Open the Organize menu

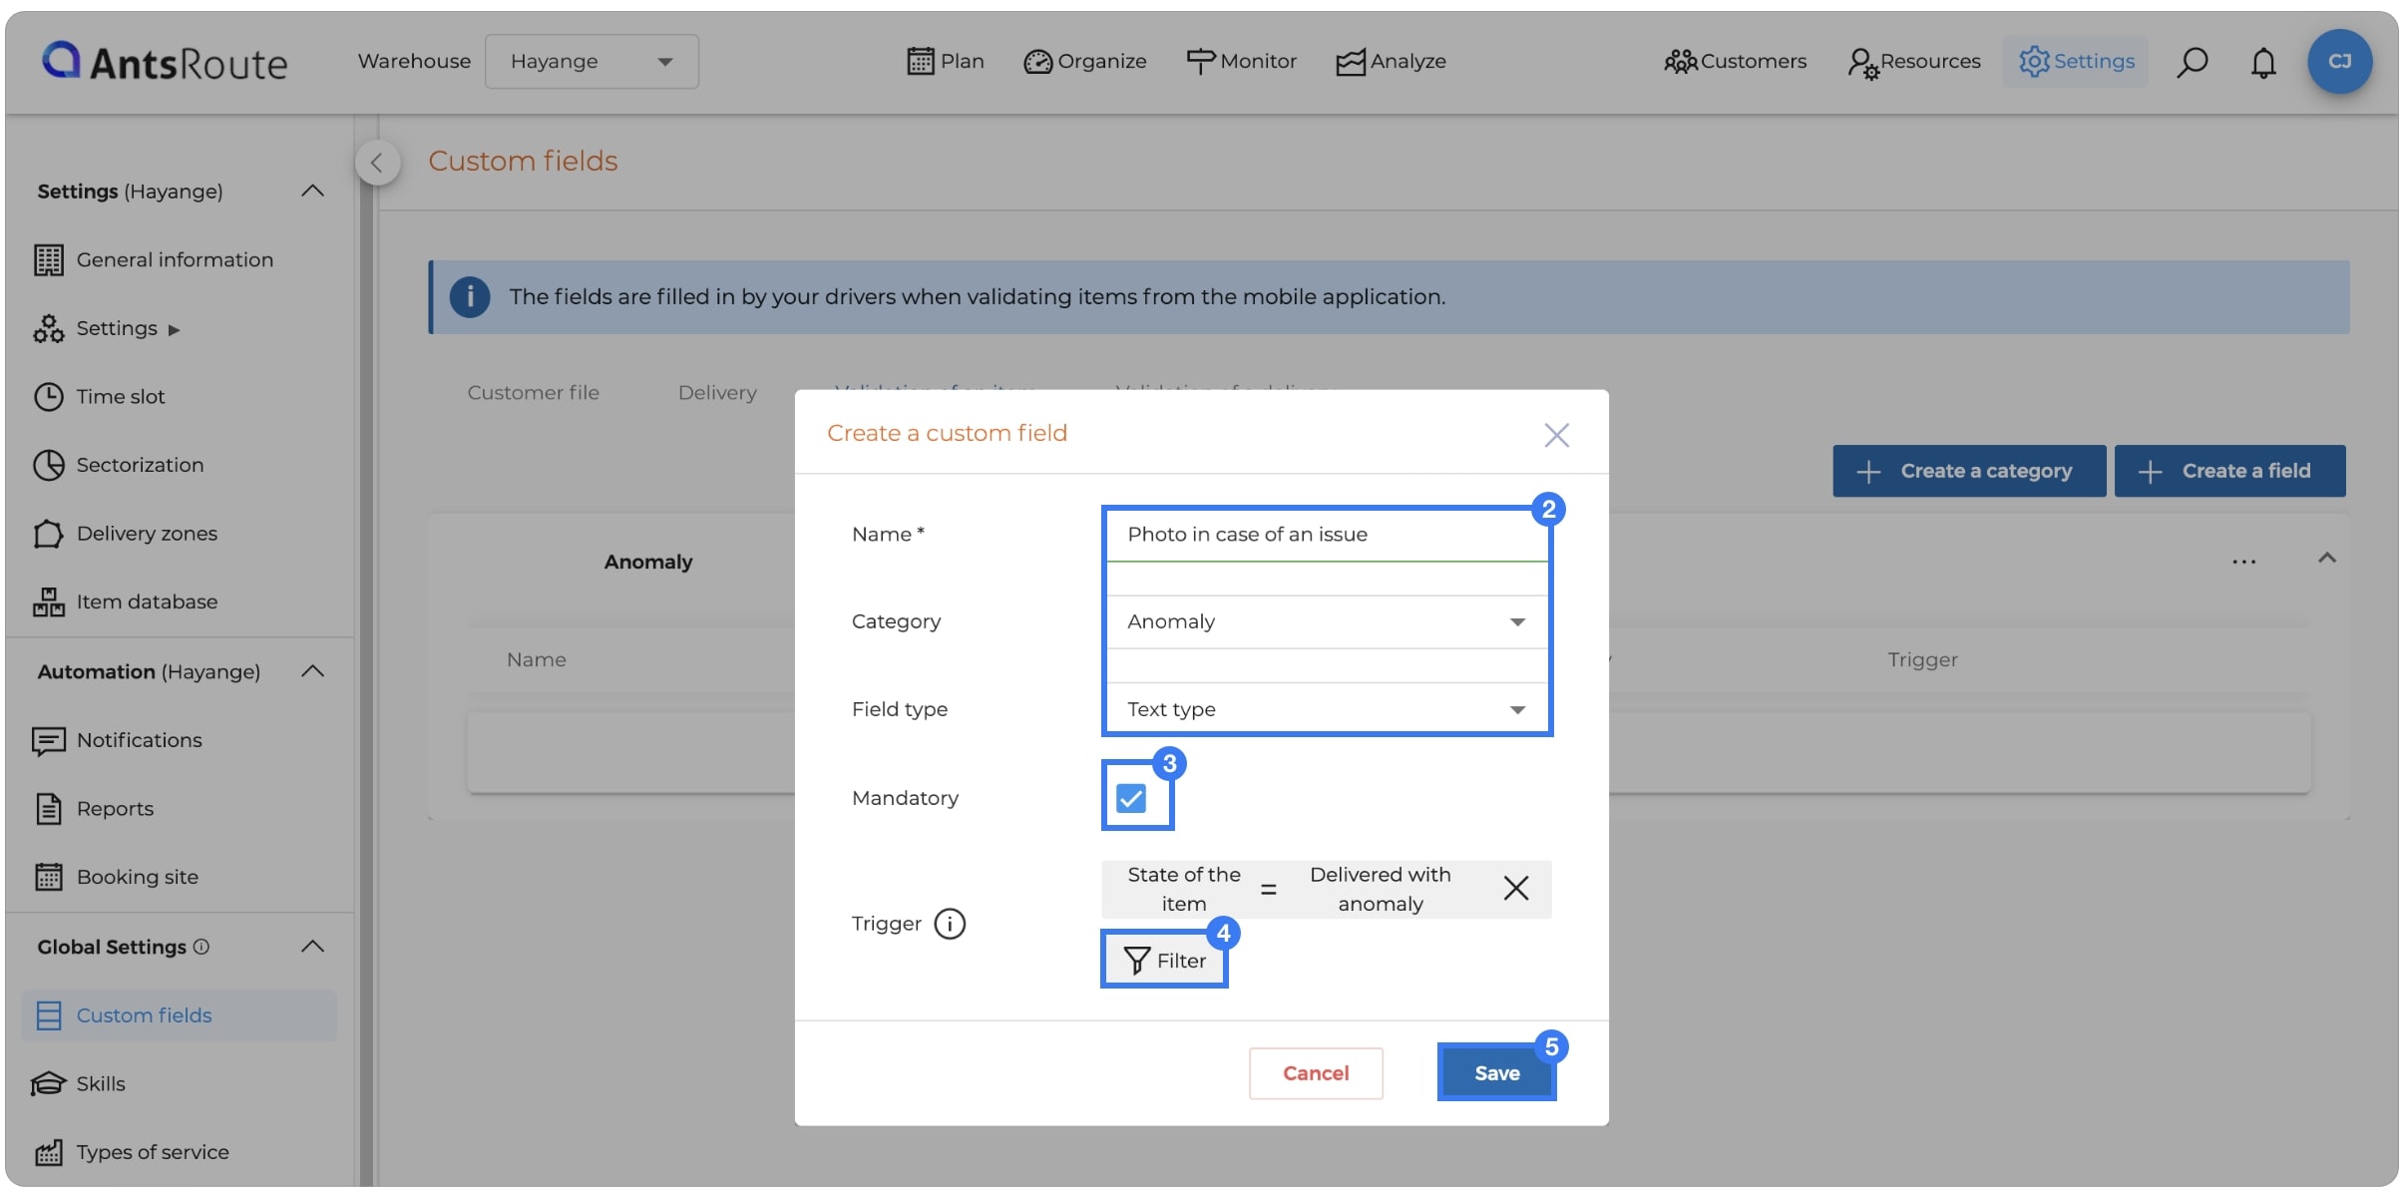[1085, 62]
